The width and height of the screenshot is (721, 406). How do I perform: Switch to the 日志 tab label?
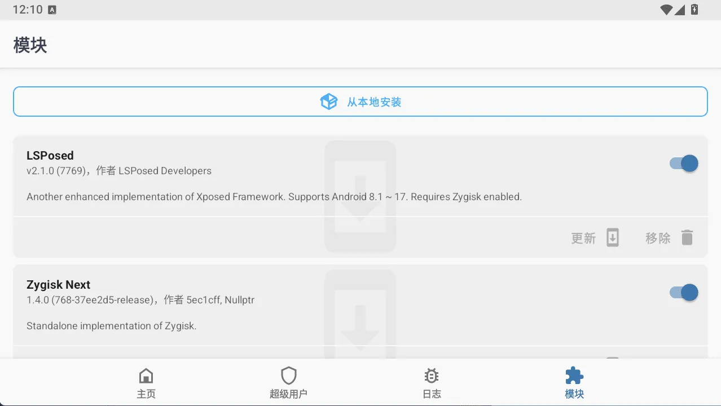click(432, 394)
